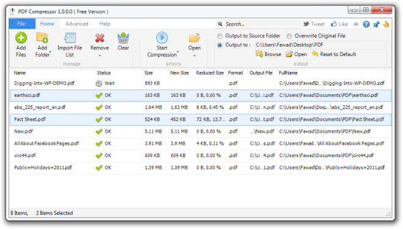
Task: Click the Reset to Default arrow icon
Action: [x=315, y=54]
